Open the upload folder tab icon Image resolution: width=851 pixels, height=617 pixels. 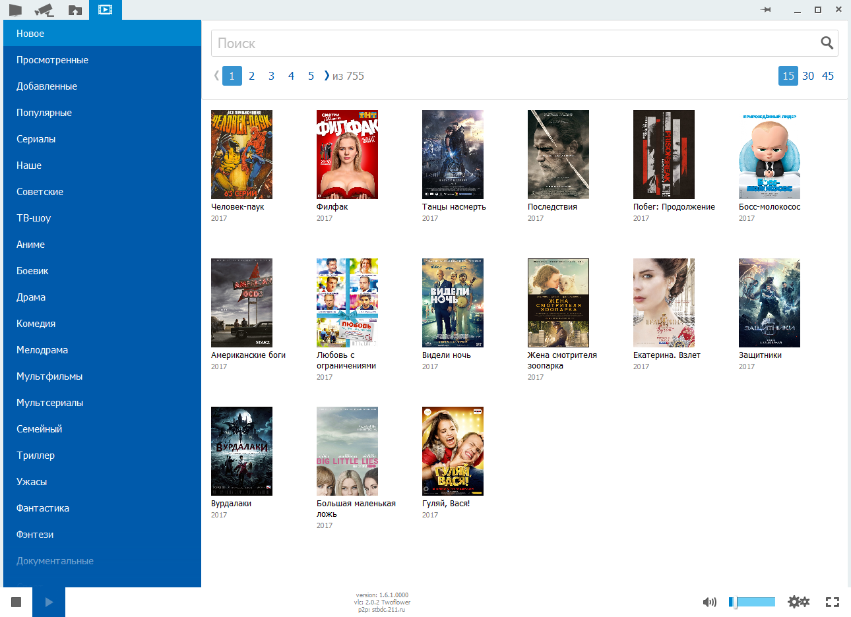[75, 10]
